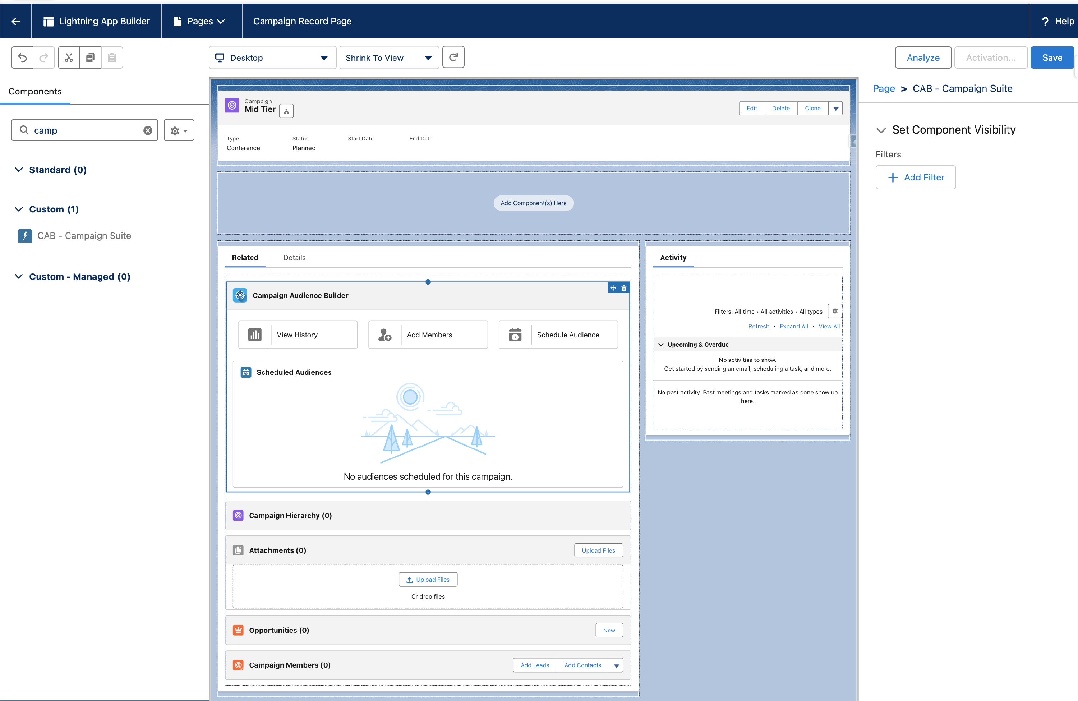Viewport: 1078px width, 701px height.
Task: Click the back arrow icon
Action: point(16,21)
